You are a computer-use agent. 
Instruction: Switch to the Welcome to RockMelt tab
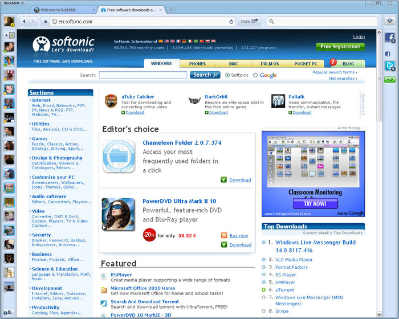pyautogui.click(x=63, y=10)
